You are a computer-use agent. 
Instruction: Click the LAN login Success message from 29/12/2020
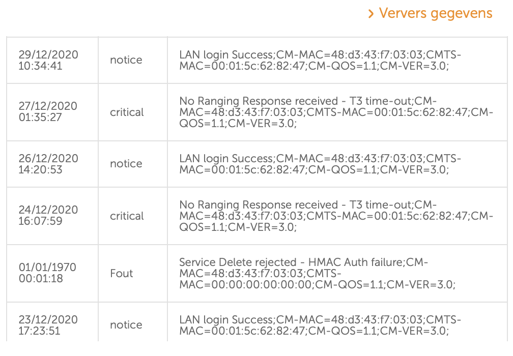[x=320, y=60]
